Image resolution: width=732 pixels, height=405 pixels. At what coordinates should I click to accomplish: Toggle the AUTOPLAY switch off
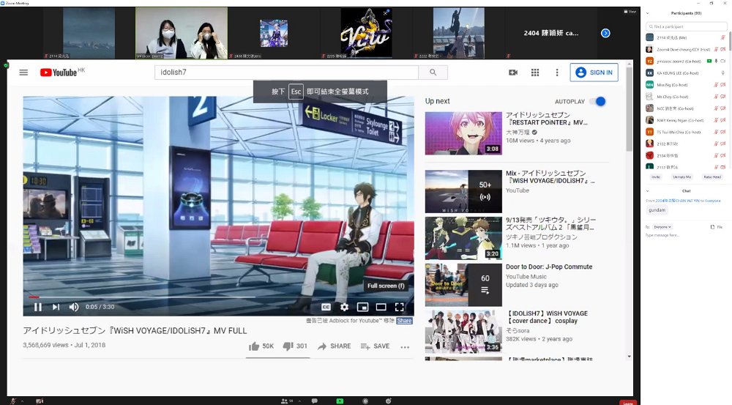(x=597, y=101)
